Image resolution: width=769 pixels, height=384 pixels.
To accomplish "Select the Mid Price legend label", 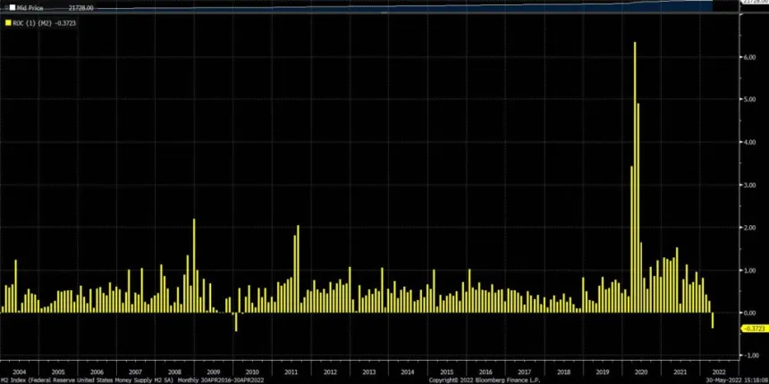I will tap(29, 6).
